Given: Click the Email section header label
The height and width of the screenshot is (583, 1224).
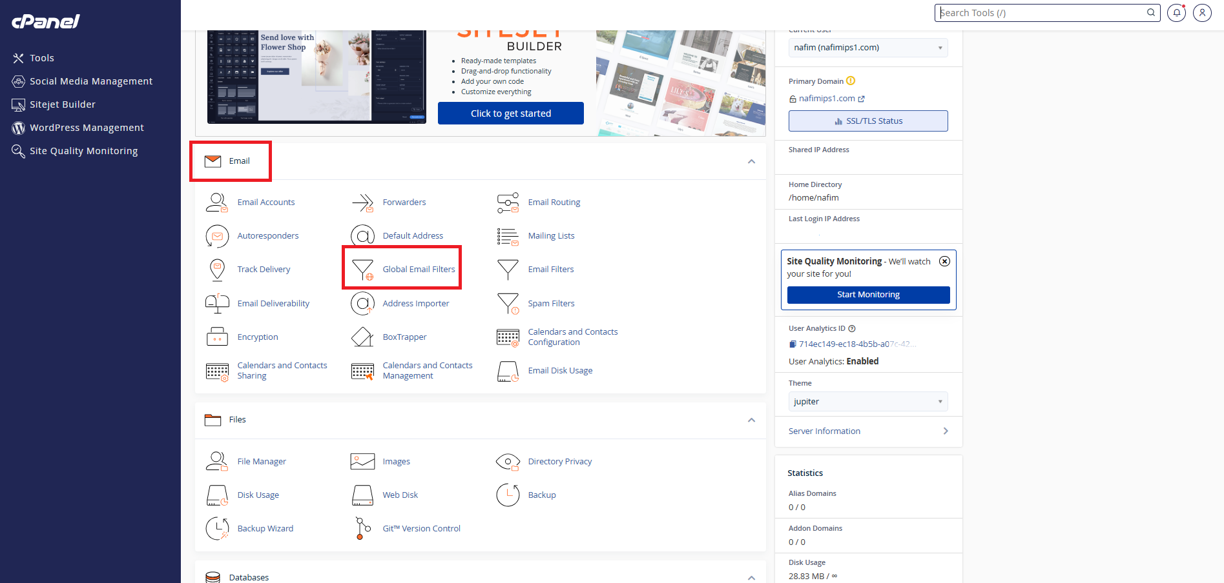Looking at the screenshot, I should 240,161.
